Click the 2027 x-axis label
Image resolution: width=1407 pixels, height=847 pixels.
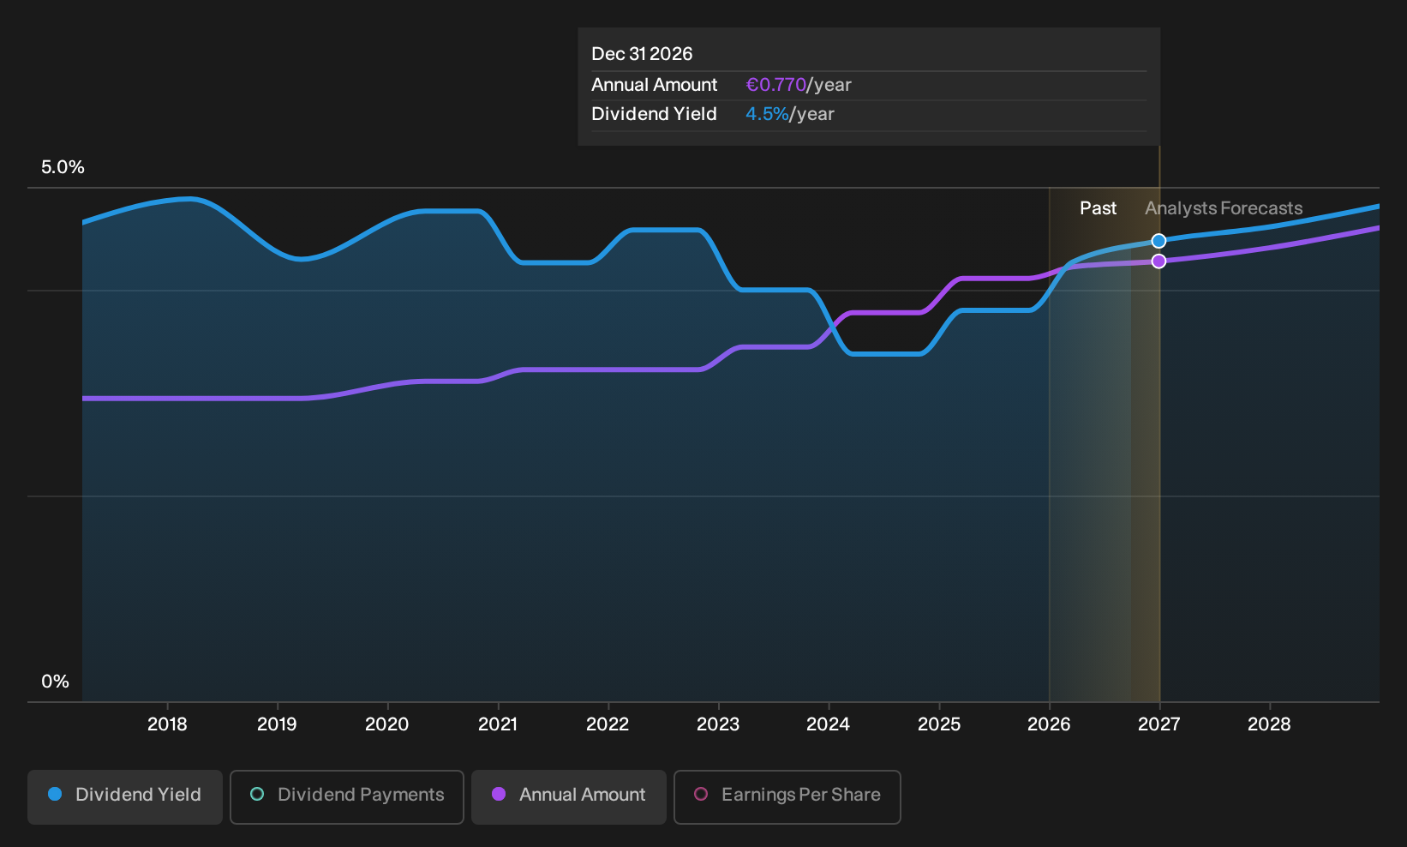(x=1159, y=724)
